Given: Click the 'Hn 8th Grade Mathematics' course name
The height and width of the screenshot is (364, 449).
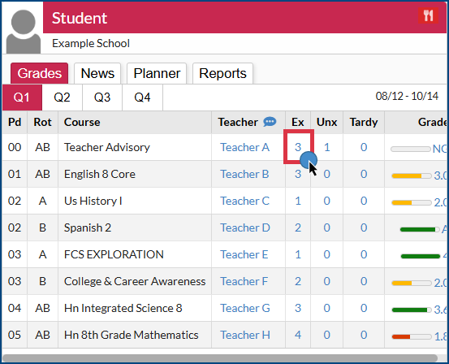Looking at the screenshot, I should click(x=132, y=335).
